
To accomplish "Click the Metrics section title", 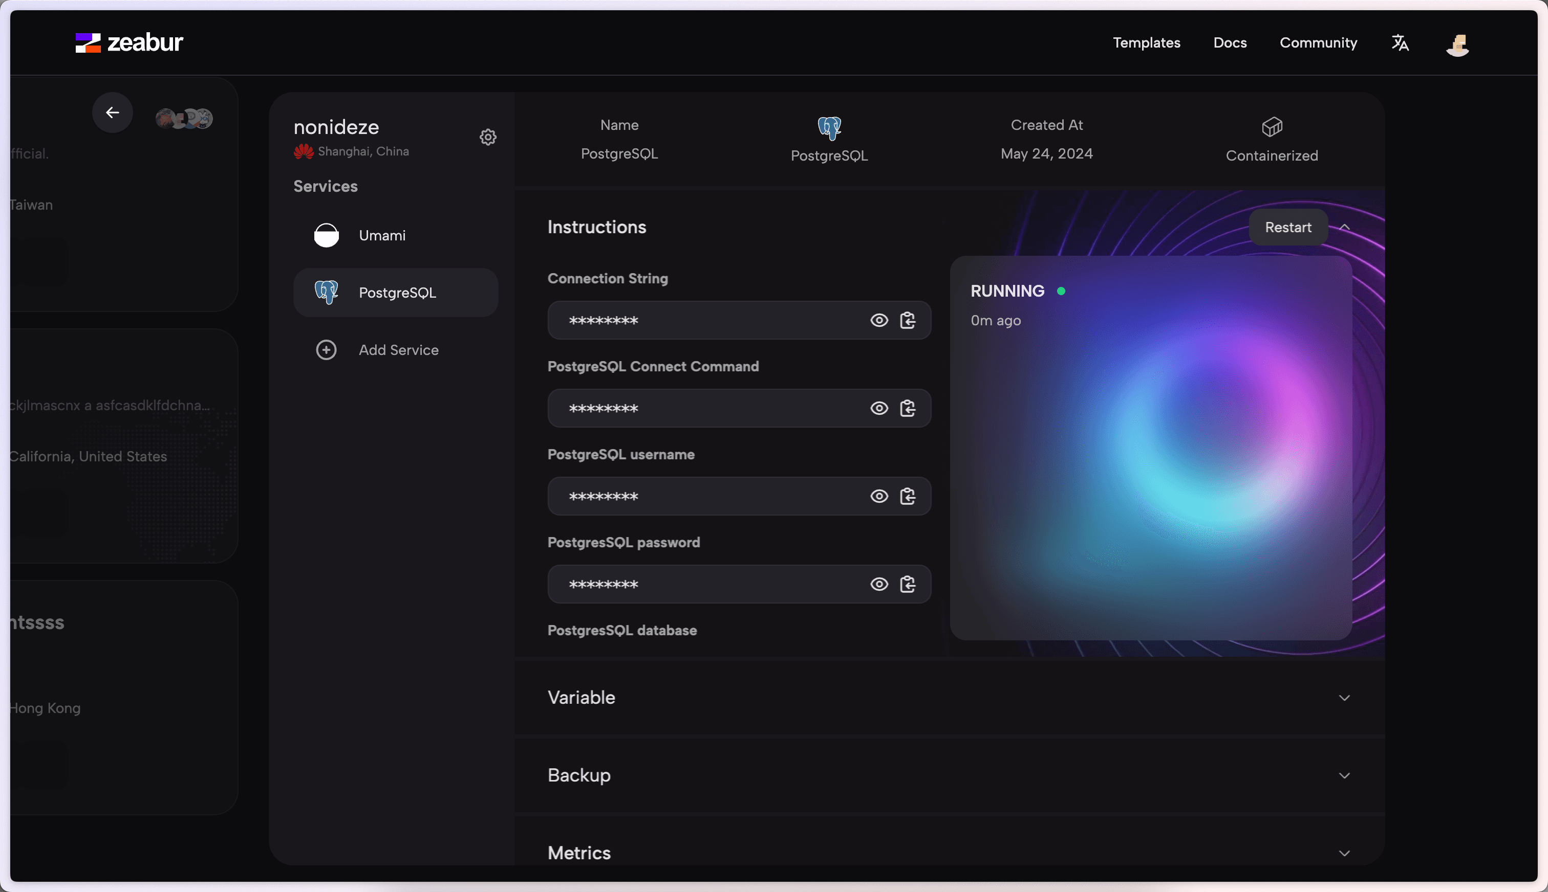I will point(579,854).
